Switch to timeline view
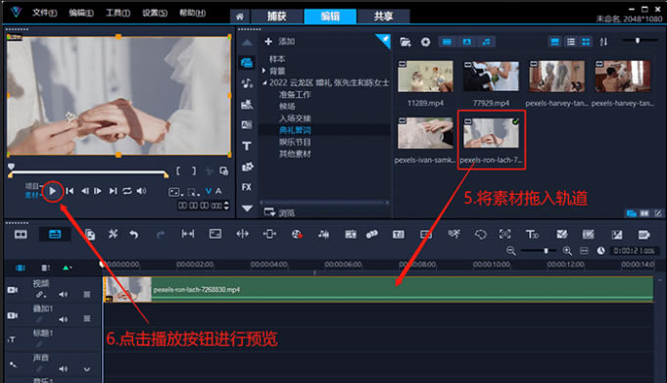The image size is (667, 383). [x=55, y=234]
